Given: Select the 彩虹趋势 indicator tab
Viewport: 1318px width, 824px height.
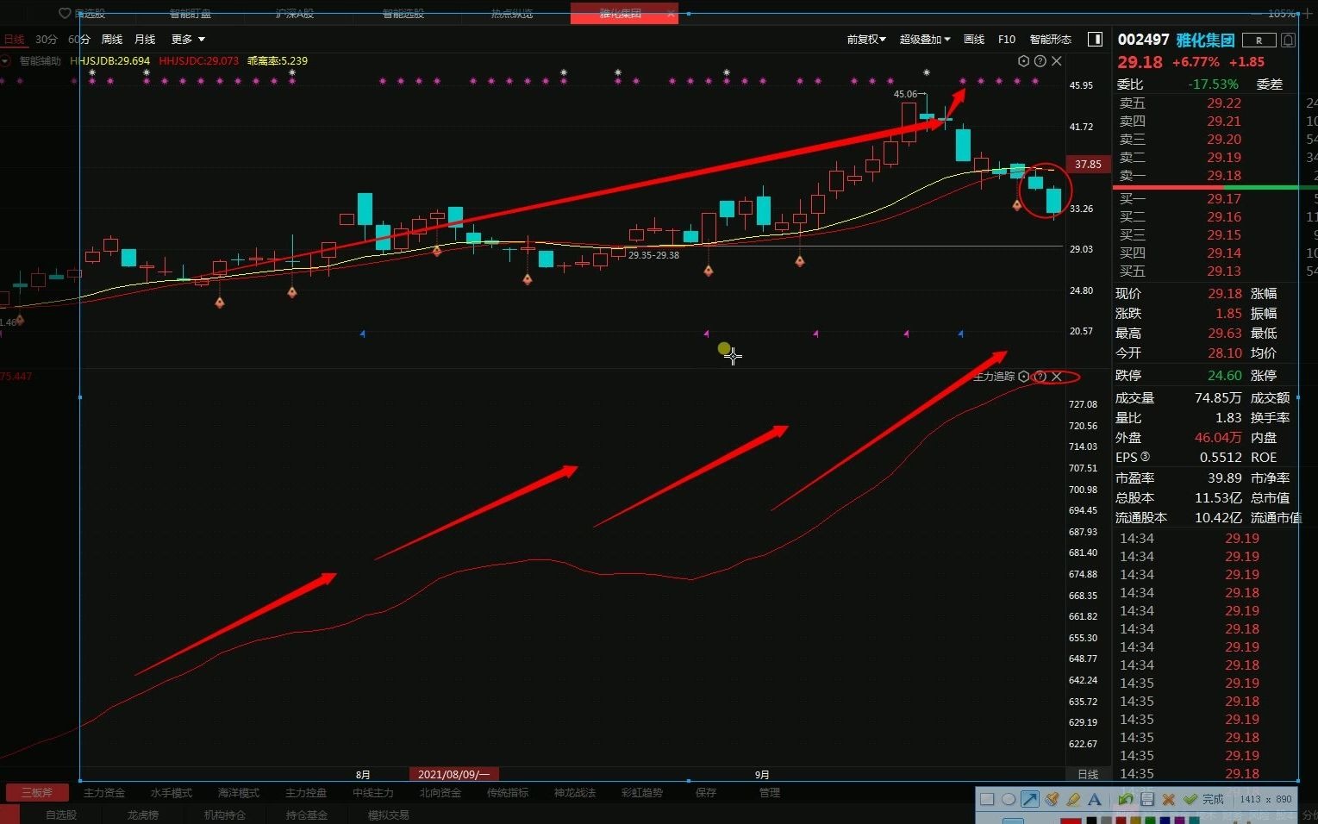Looking at the screenshot, I should pos(642,792).
